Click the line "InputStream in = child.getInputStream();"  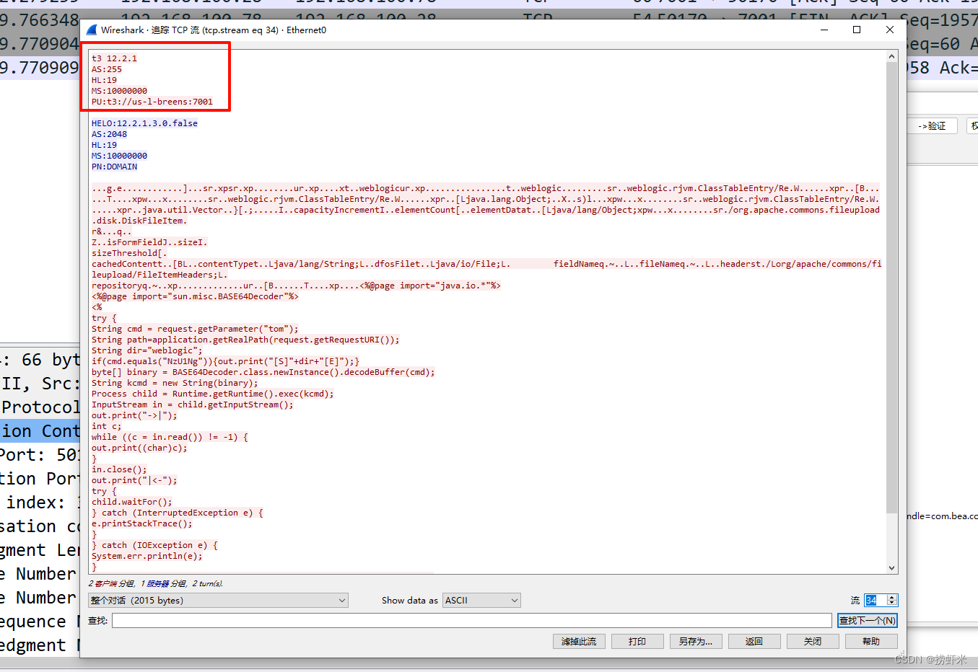(x=193, y=404)
